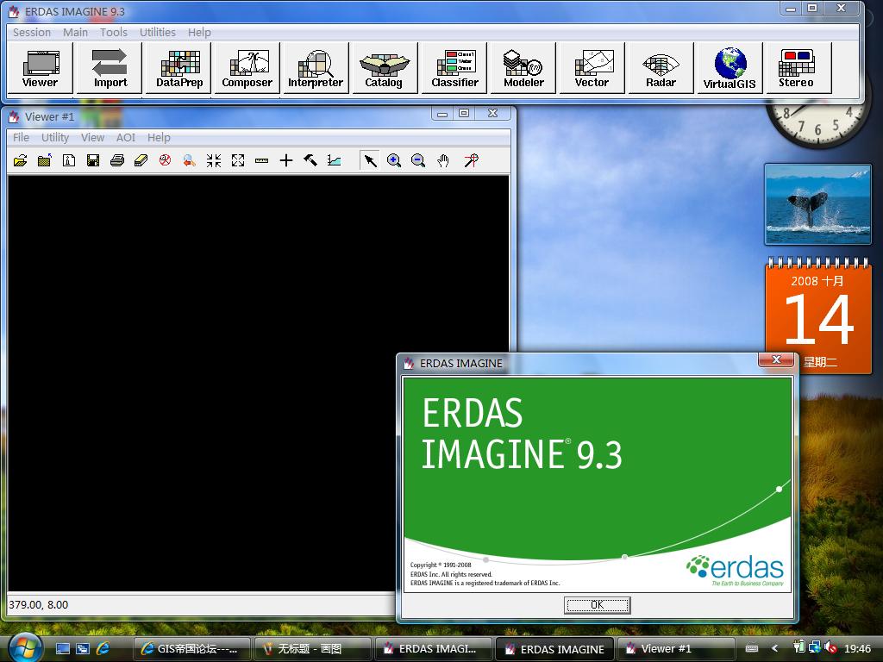The width and height of the screenshot is (883, 662).
Task: Click the inward arrows zoom icon
Action: pyautogui.click(x=214, y=161)
